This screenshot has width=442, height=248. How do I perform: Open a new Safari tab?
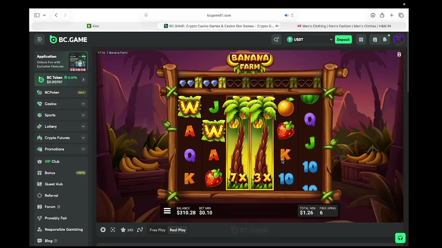click(x=392, y=15)
